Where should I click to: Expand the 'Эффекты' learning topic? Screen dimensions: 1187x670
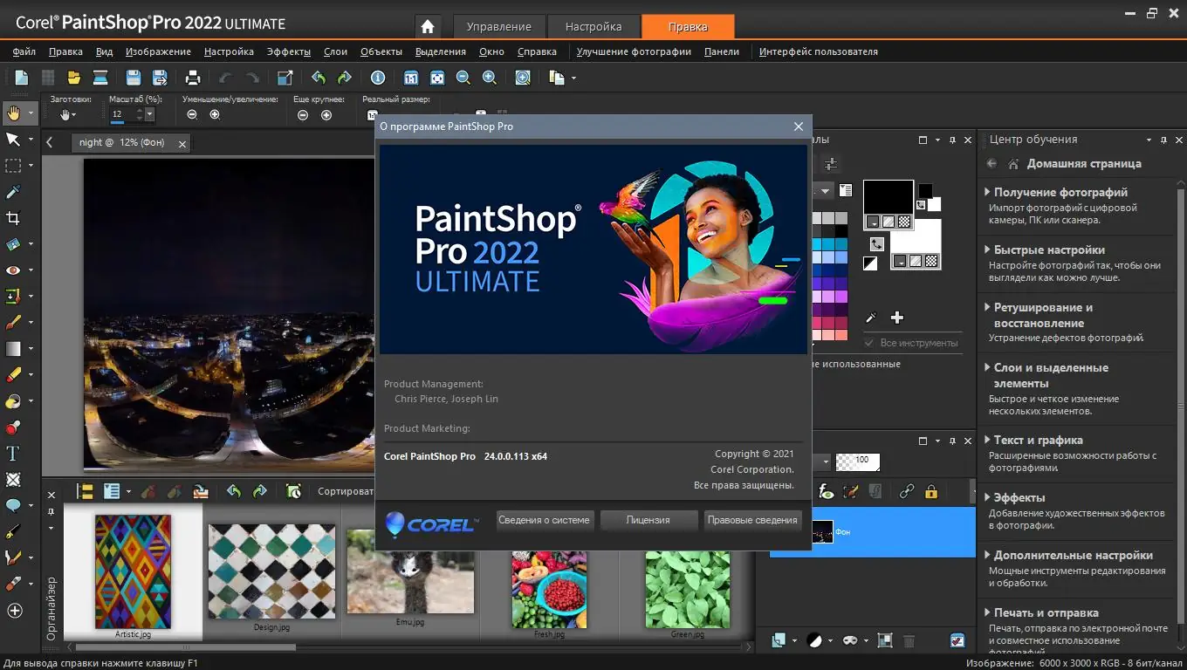(1019, 497)
